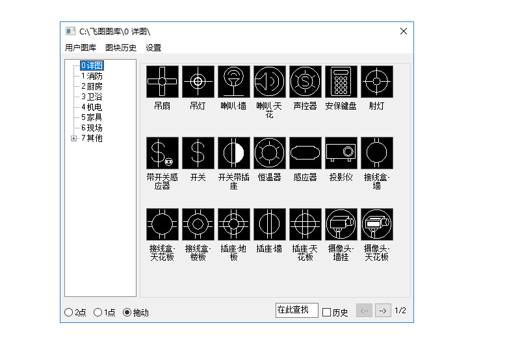Choose the 摄像头-天花板 ceiling camera icon

coord(377,224)
